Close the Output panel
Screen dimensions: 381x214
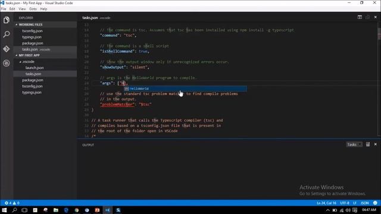(x=376, y=144)
